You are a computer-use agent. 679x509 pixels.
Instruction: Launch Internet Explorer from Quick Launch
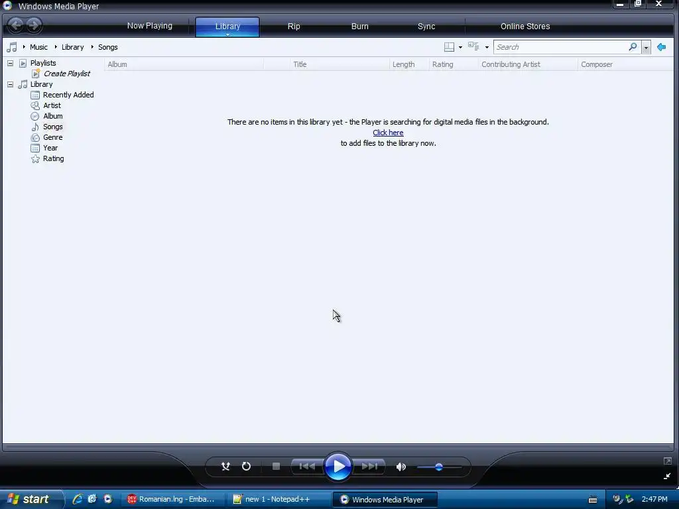coord(78,499)
